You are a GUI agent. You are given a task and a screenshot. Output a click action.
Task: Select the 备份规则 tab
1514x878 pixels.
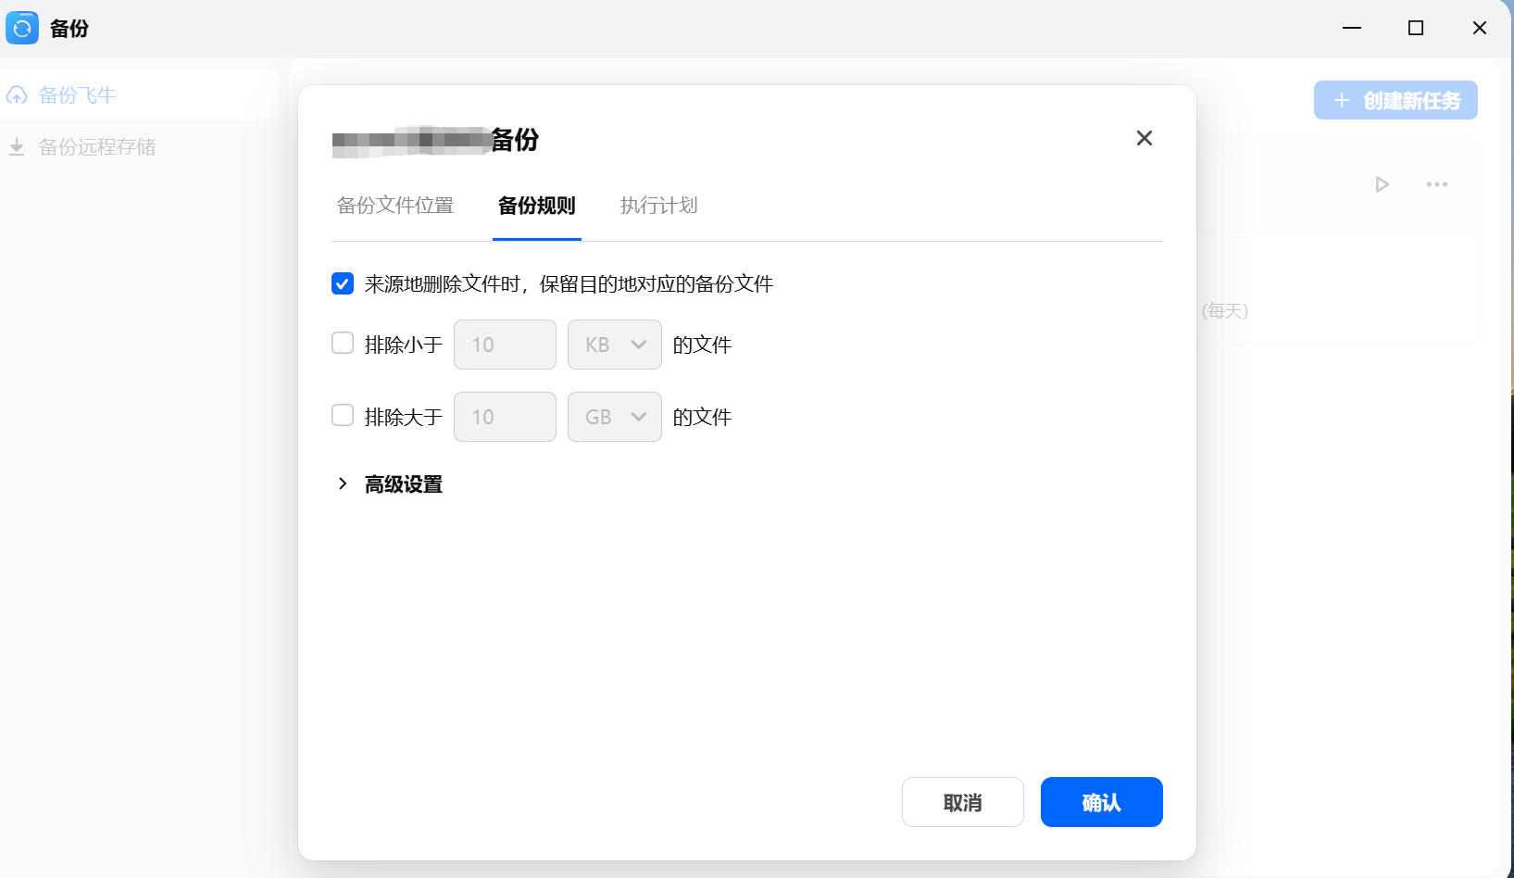(536, 206)
